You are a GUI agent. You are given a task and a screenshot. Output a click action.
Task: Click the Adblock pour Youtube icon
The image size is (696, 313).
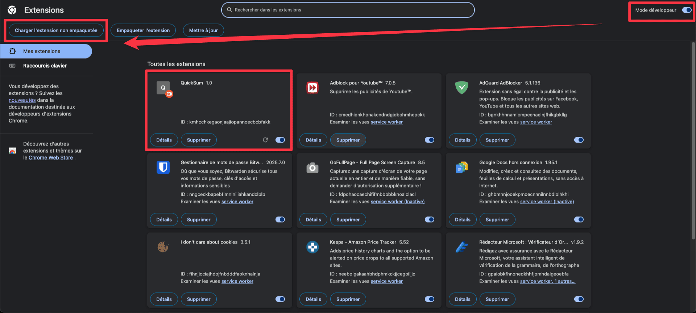coord(312,88)
